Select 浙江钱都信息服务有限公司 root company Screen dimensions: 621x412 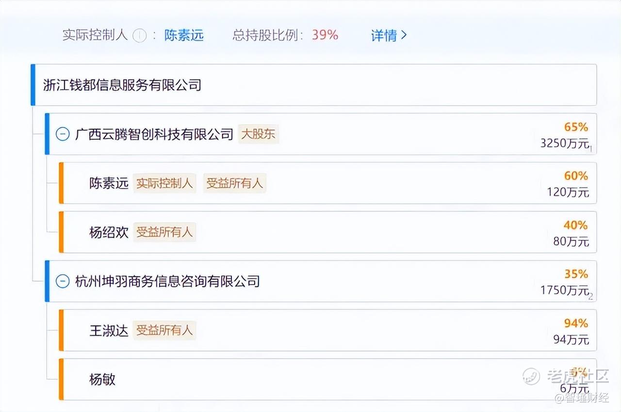(122, 85)
